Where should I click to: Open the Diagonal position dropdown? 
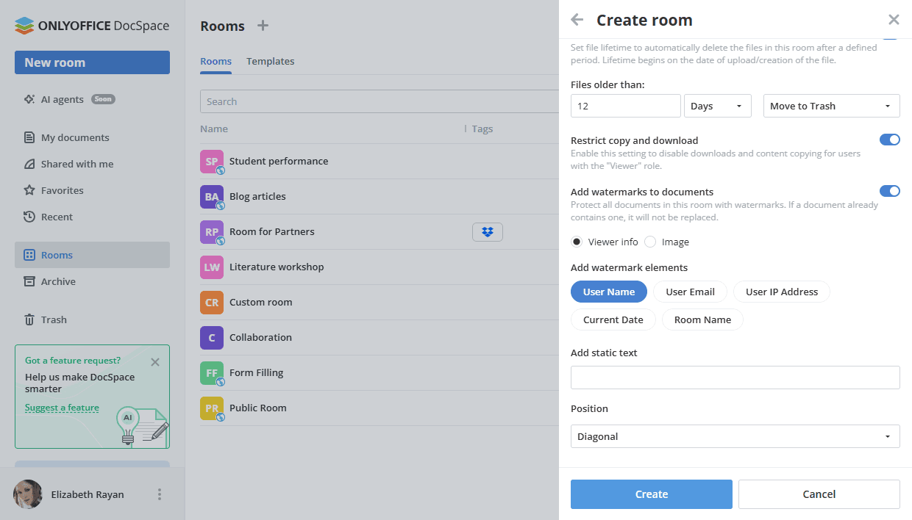point(735,436)
